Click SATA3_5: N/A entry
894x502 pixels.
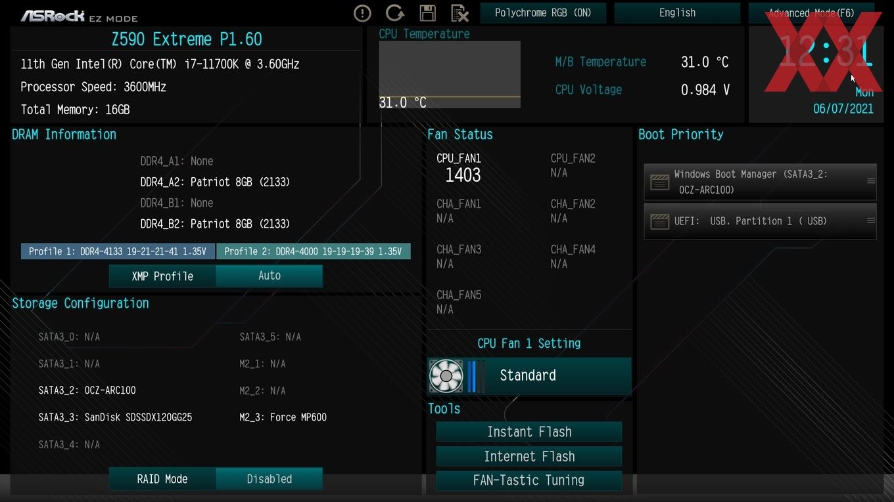[270, 337]
